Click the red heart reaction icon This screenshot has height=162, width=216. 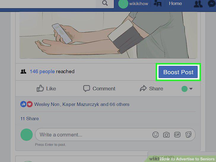click(30, 104)
